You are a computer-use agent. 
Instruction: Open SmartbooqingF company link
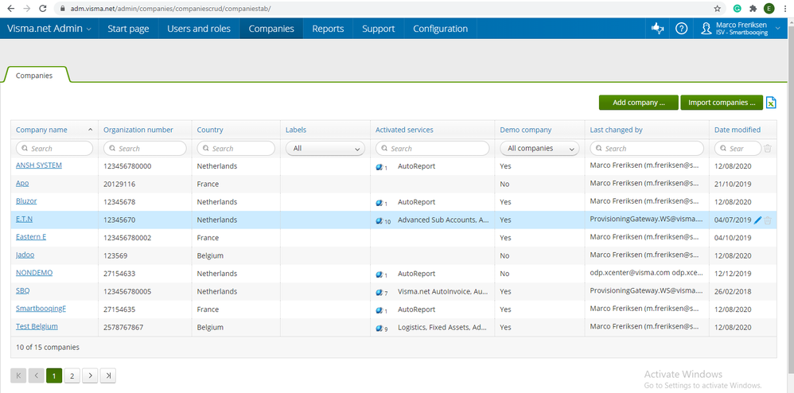41,309
